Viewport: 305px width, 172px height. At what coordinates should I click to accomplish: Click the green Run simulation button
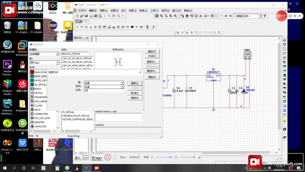(x=178, y=33)
